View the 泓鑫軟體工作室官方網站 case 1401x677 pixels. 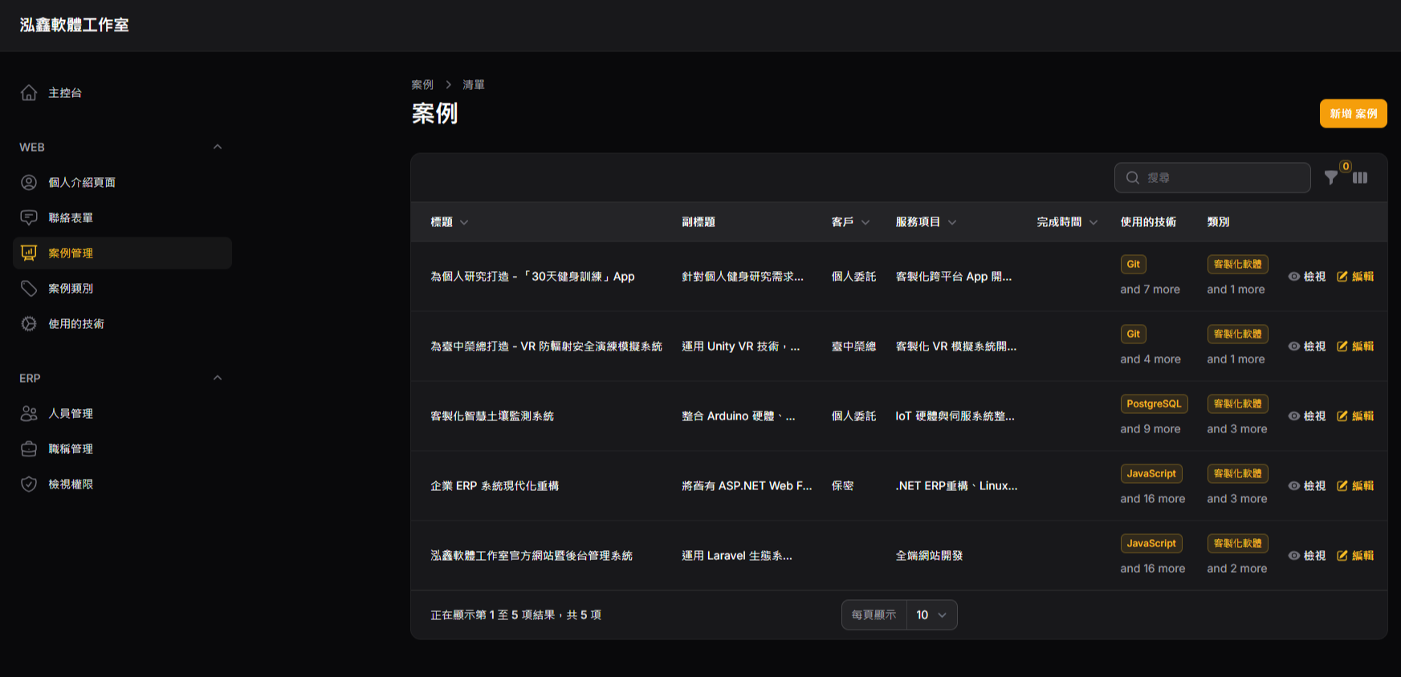pos(1307,556)
